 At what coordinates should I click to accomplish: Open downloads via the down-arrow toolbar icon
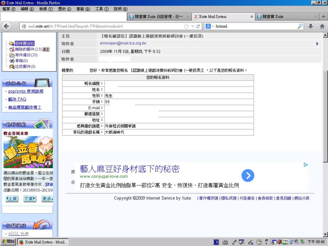point(311,26)
